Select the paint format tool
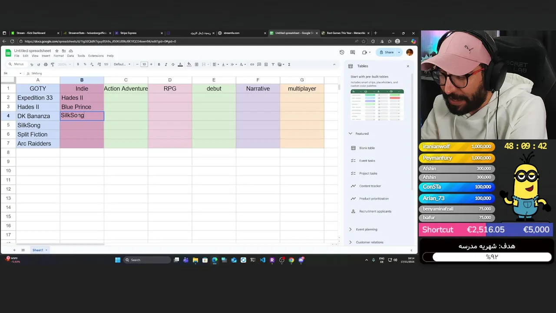The height and width of the screenshot is (313, 556). point(53,64)
